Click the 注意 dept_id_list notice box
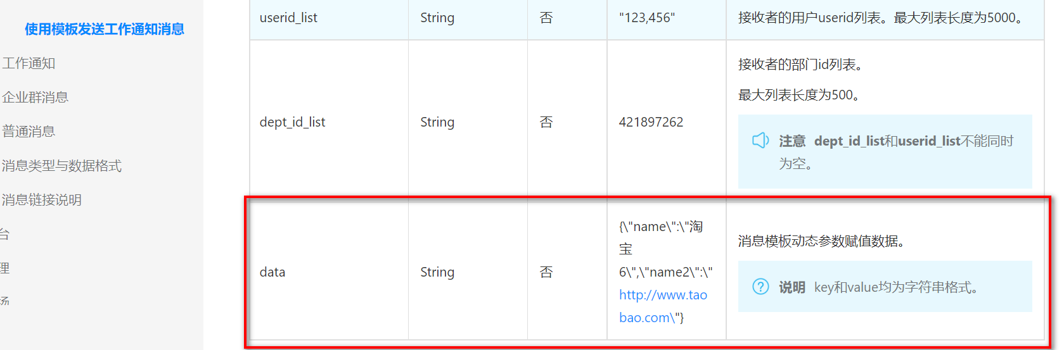This screenshot has height=350, width=1064. (885, 152)
